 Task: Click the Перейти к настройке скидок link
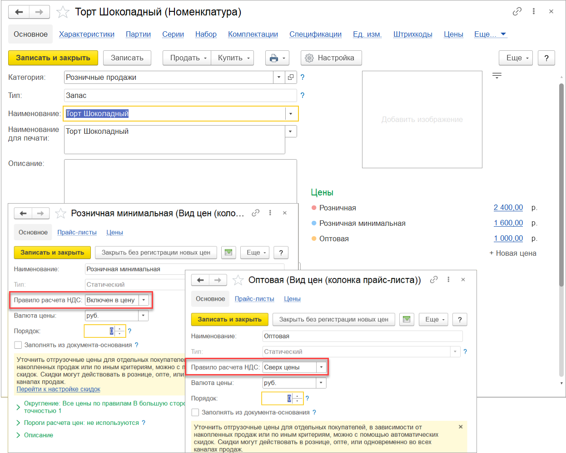[x=59, y=389]
